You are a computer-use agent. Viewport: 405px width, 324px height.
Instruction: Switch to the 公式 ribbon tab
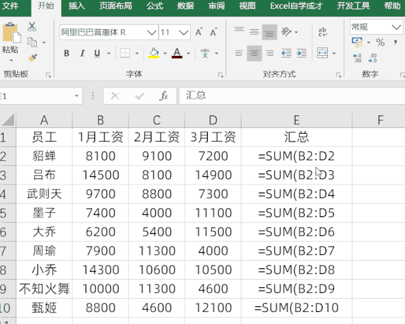(155, 6)
